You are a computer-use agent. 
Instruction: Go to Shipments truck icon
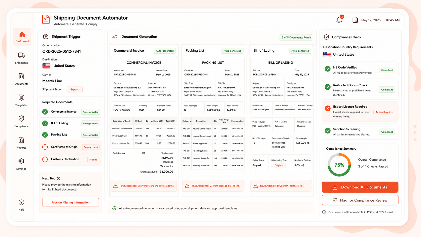[21, 55]
